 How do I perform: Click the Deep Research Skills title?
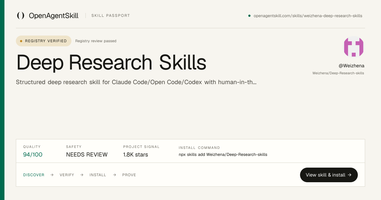pos(111,62)
